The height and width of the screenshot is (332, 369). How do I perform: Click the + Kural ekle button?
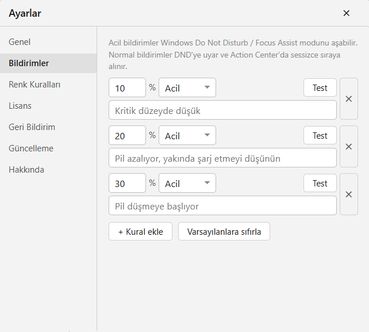pos(140,231)
